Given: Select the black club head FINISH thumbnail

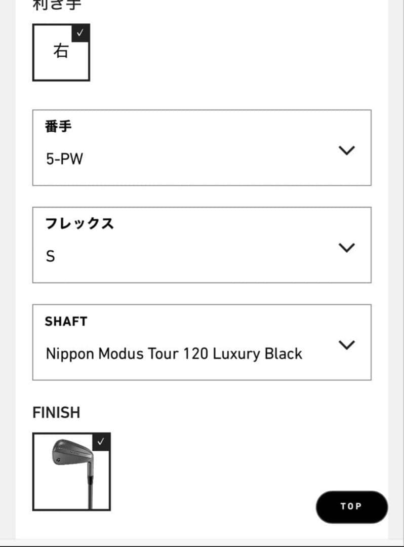Looking at the screenshot, I should click(x=71, y=472).
